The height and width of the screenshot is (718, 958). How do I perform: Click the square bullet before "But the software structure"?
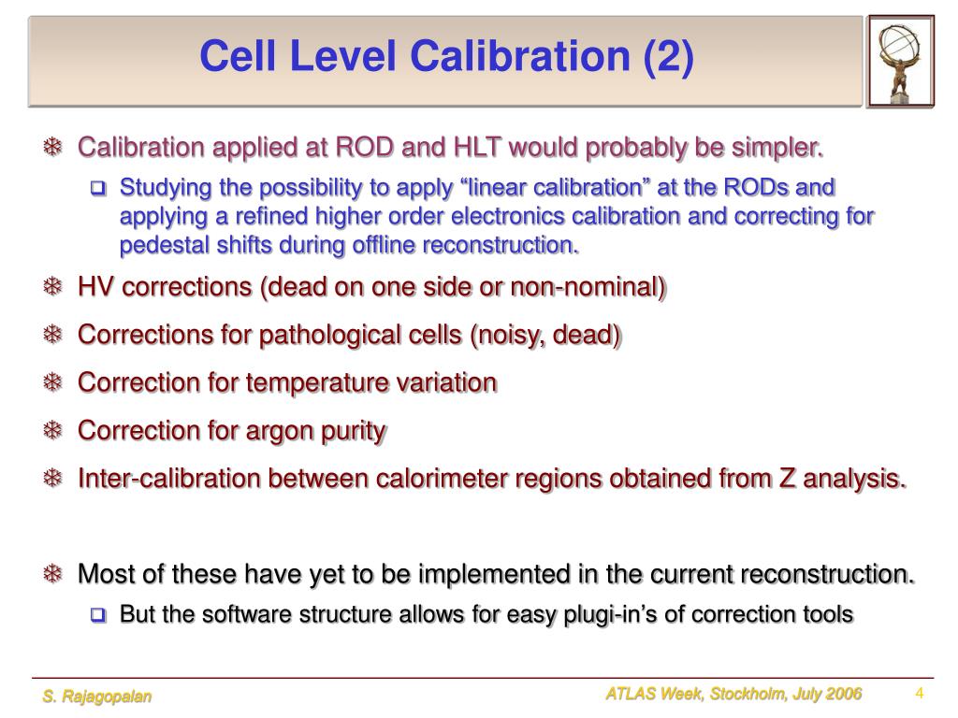pos(98,615)
